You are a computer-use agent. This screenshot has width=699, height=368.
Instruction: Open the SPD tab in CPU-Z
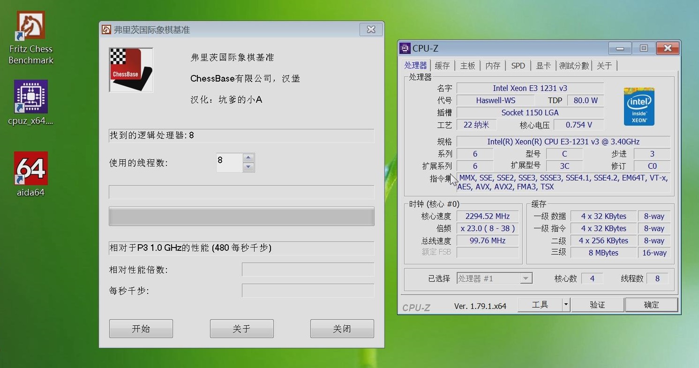518,66
